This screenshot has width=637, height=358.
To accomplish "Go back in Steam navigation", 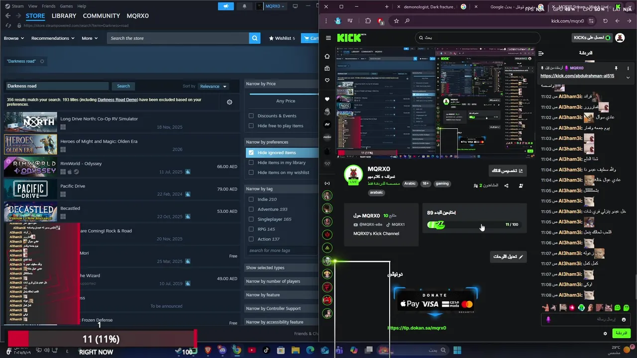I will point(8,16).
